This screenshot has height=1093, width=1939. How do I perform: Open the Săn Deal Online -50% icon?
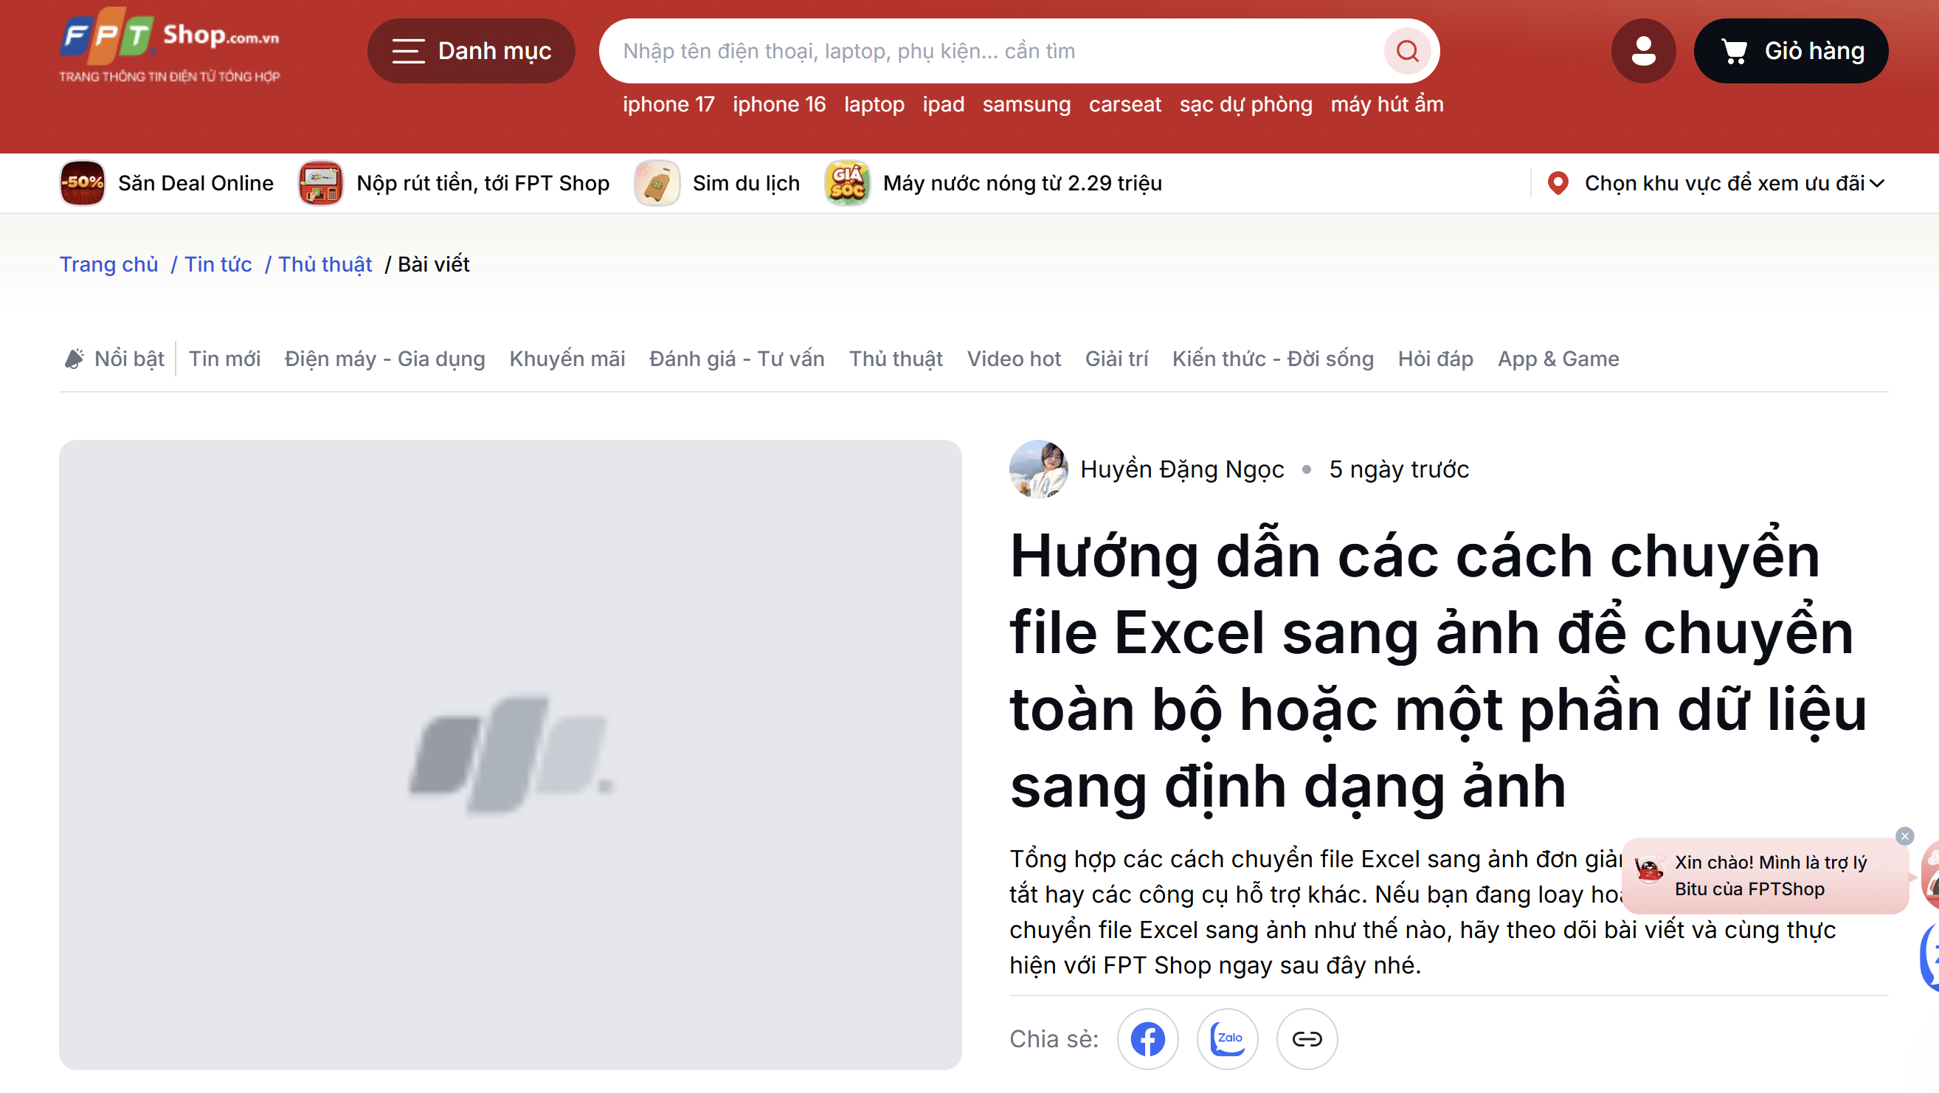coord(82,183)
